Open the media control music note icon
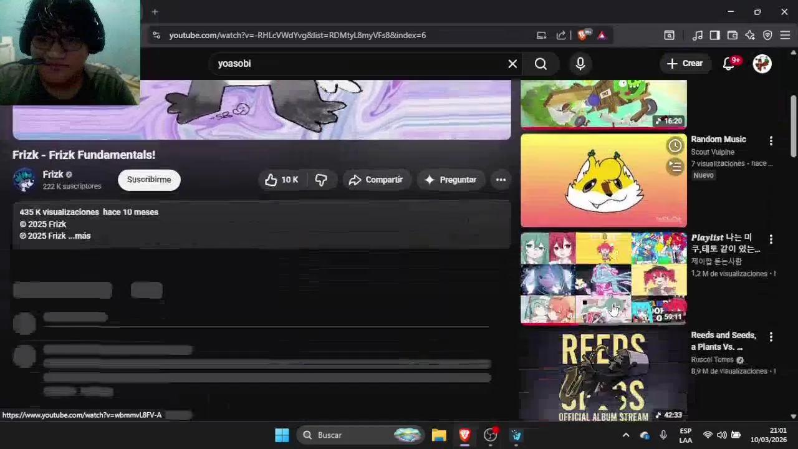 click(698, 36)
